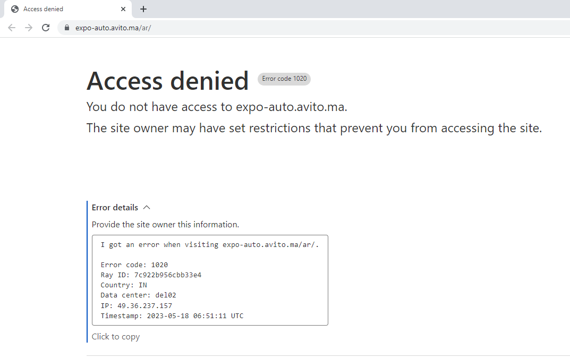This screenshot has height=358, width=570.
Task: Click the browser back arrow
Action: (12, 28)
